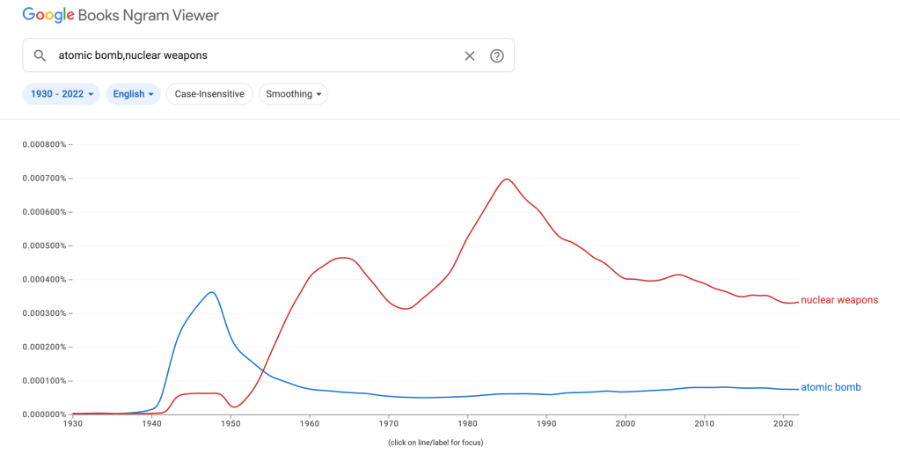Viewport: 900px width, 469px height.
Task: Select the 2000 tick on the x-axis
Action: point(626,424)
